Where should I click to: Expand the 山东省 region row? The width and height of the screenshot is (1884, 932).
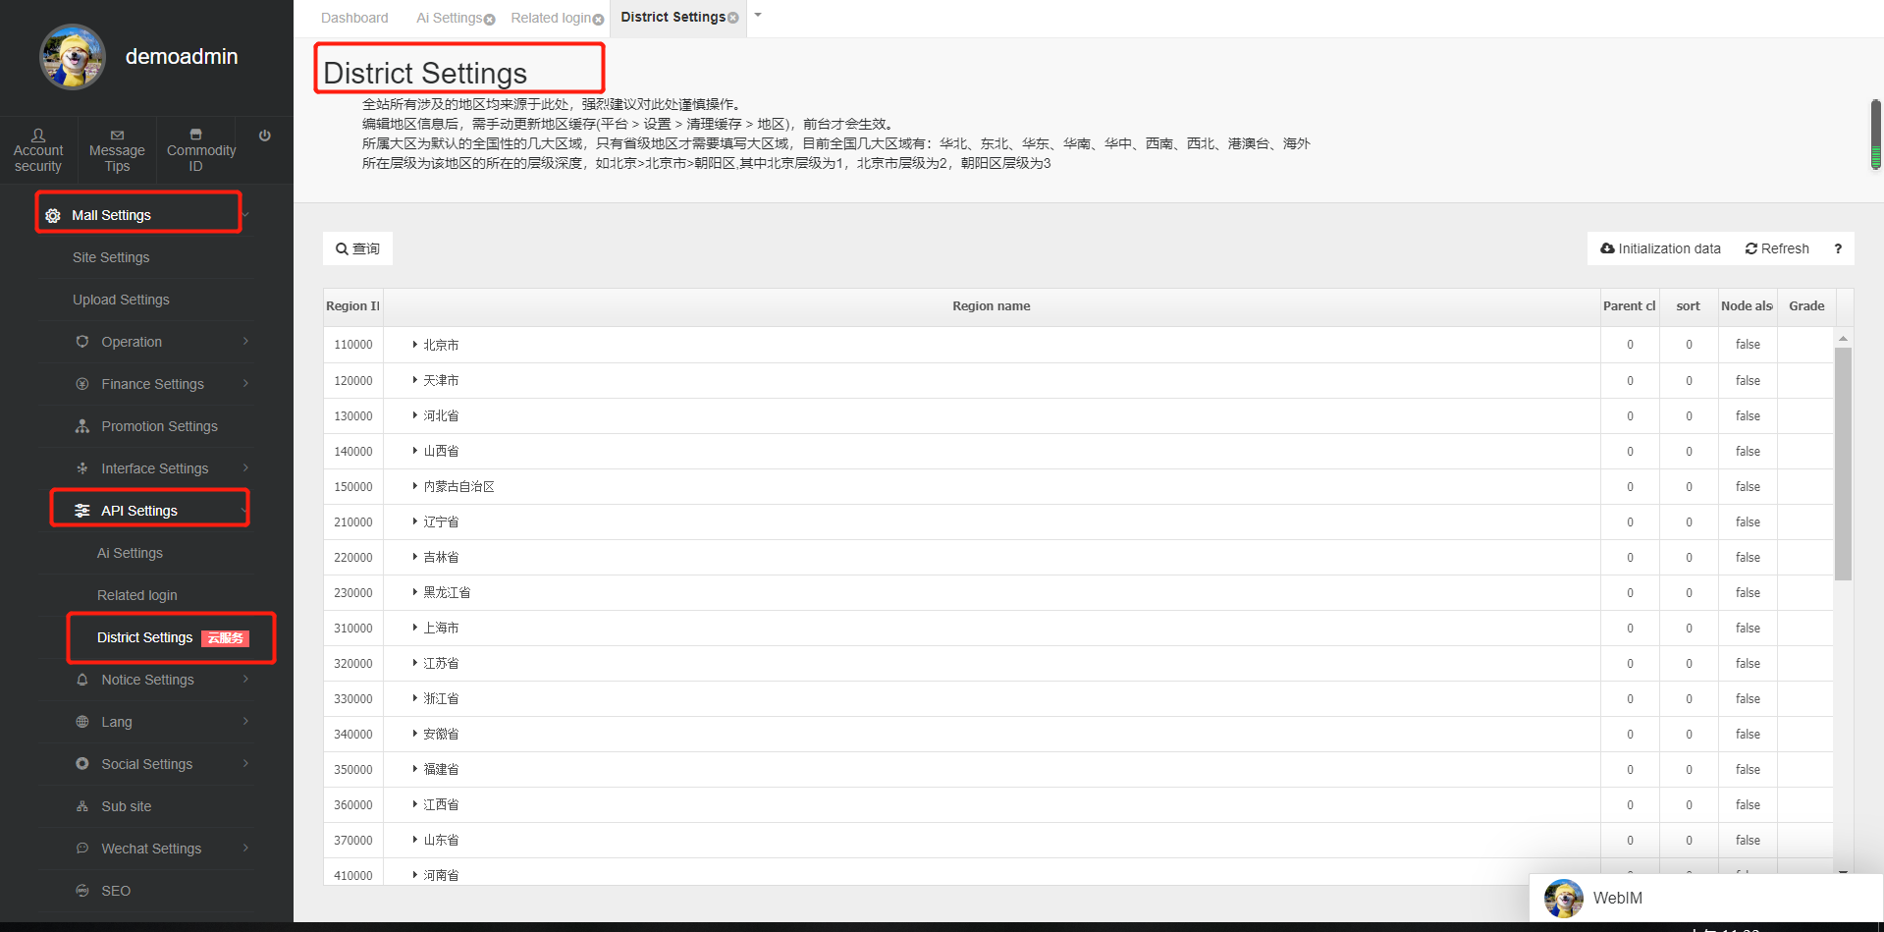click(x=415, y=840)
